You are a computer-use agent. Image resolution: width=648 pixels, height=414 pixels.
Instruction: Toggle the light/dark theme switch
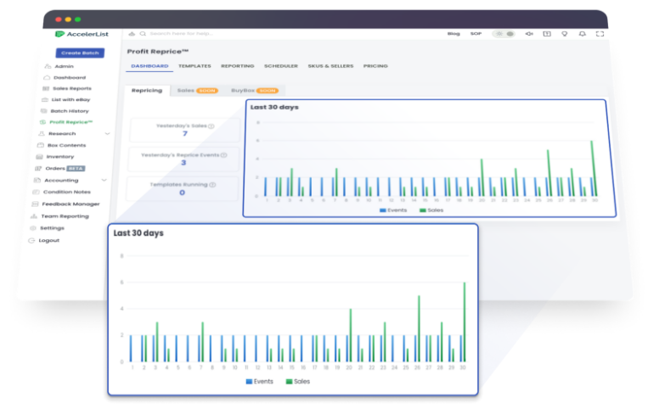(x=504, y=34)
